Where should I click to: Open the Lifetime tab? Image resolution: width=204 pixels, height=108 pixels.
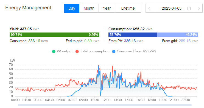click(x=128, y=8)
